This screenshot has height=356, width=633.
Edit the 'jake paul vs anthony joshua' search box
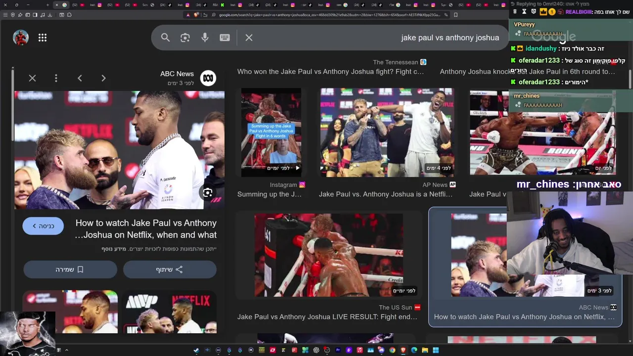450,38
